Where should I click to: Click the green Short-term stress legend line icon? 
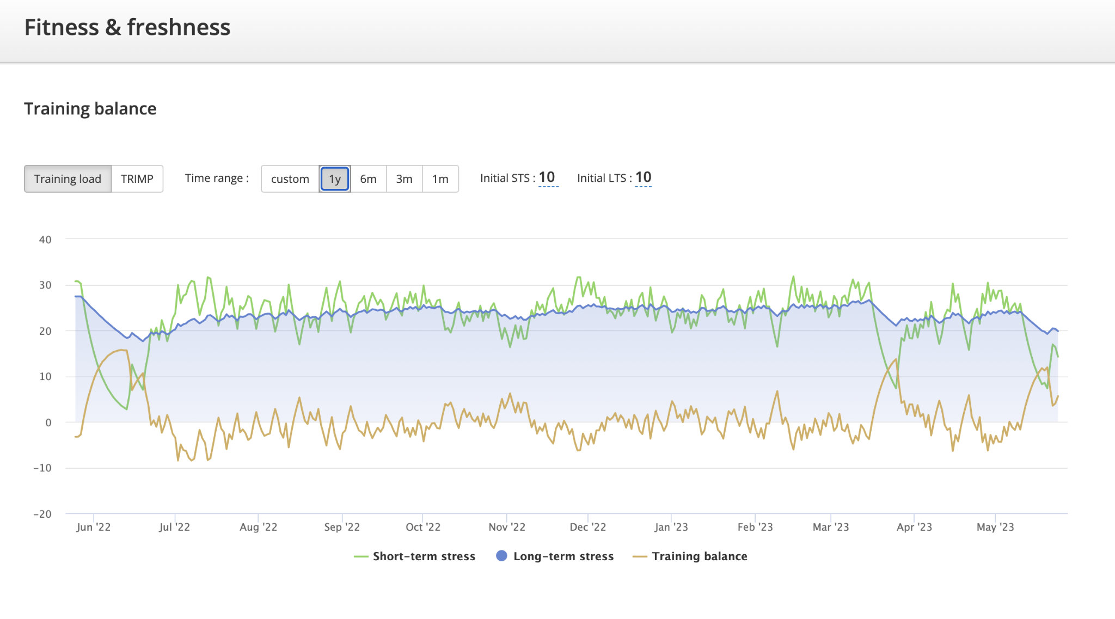click(x=361, y=556)
